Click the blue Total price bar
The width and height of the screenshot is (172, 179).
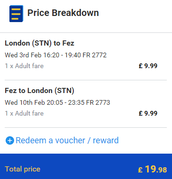coord(86,166)
